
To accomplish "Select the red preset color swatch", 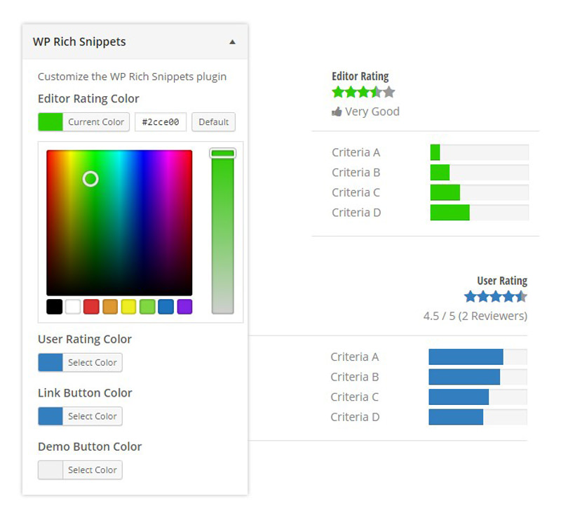I will click(90, 306).
